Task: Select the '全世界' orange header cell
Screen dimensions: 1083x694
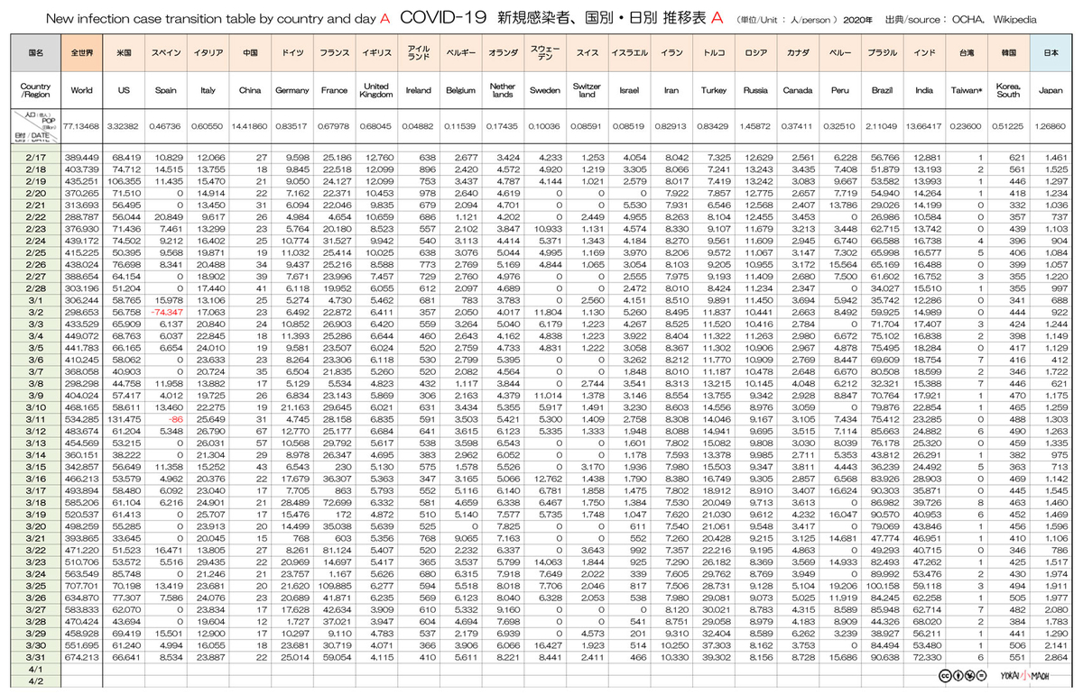Action: point(81,52)
